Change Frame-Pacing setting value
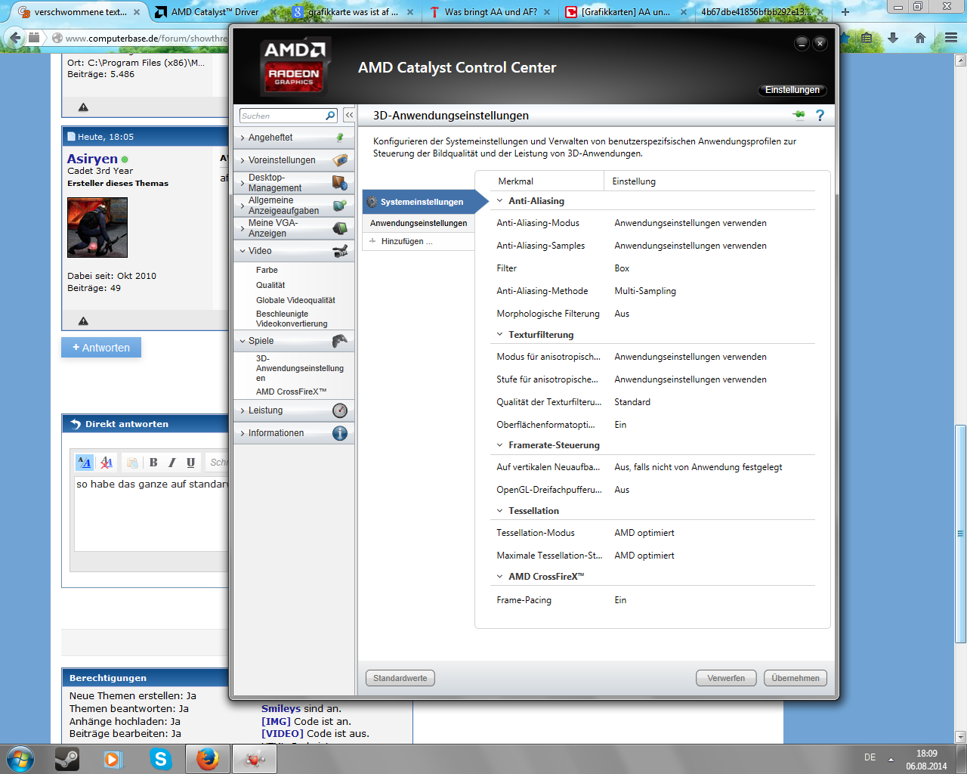Image resolution: width=967 pixels, height=774 pixels. tap(620, 600)
